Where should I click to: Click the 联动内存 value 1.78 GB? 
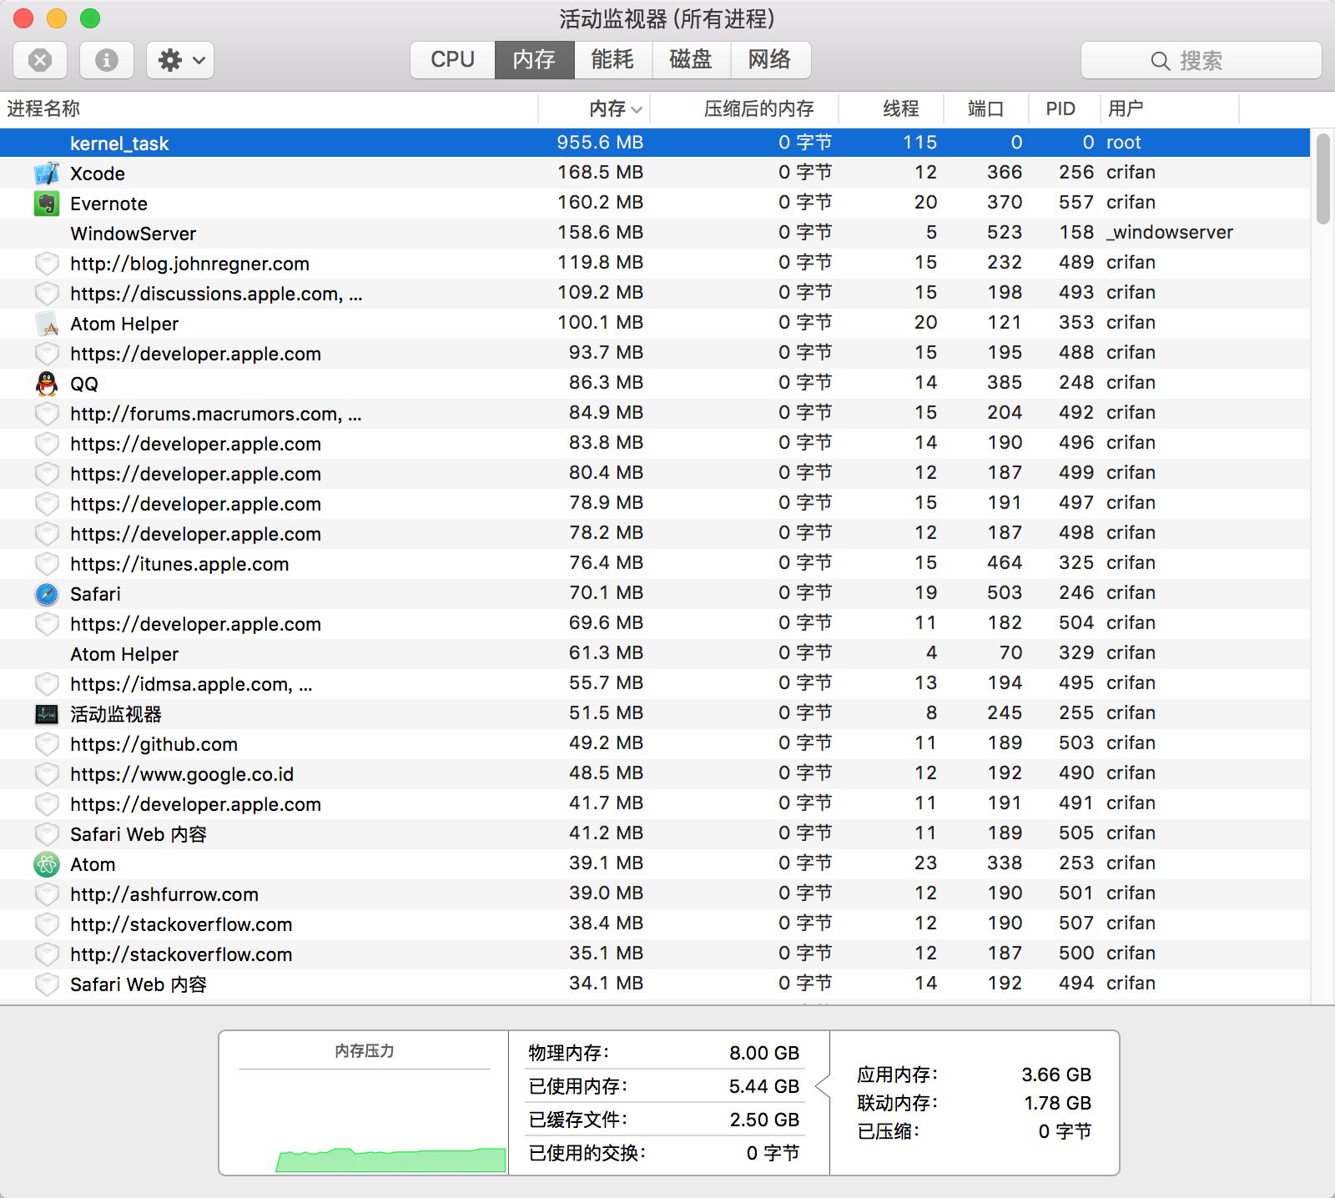pyautogui.click(x=1058, y=1103)
